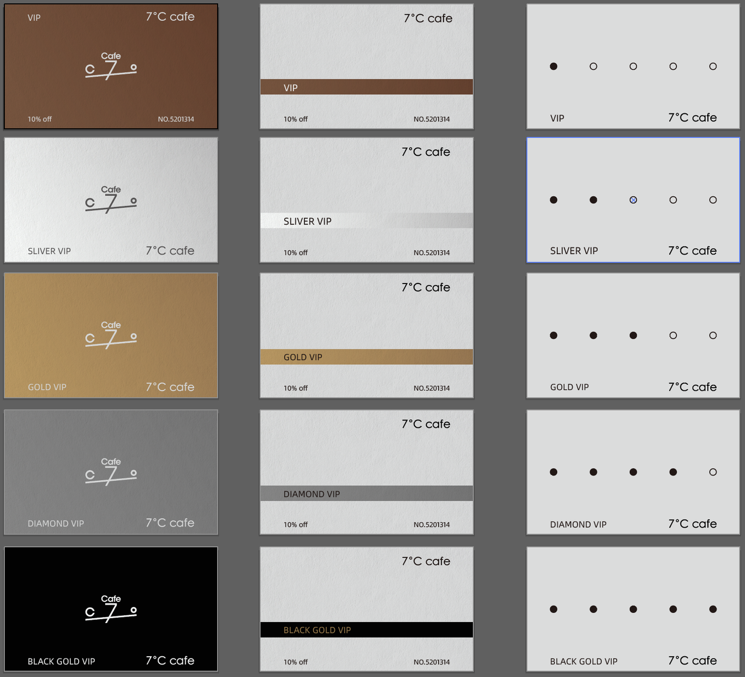
Task: Click 'NO.5201314' below the GOLD VIP stripe
Action: click(x=432, y=388)
